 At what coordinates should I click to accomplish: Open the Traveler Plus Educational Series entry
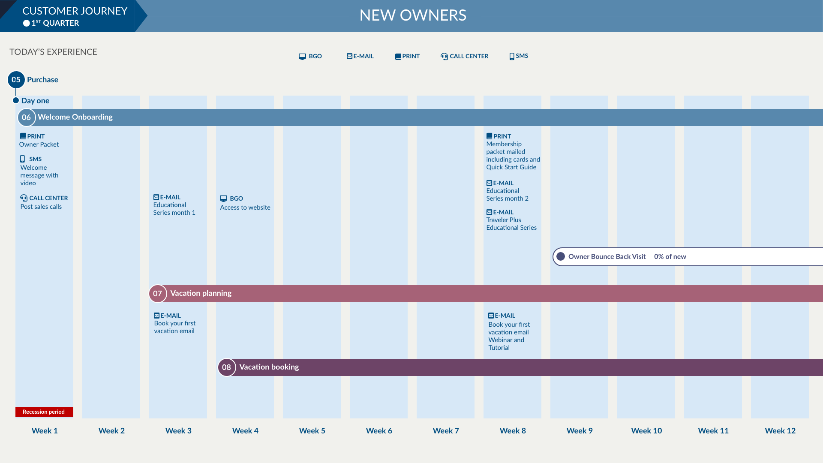(x=511, y=223)
